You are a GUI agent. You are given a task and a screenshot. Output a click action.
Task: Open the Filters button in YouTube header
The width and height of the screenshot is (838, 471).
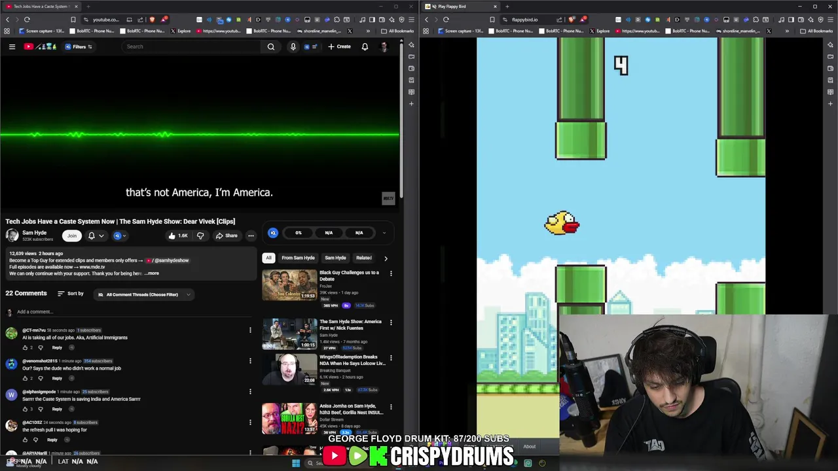coord(79,46)
